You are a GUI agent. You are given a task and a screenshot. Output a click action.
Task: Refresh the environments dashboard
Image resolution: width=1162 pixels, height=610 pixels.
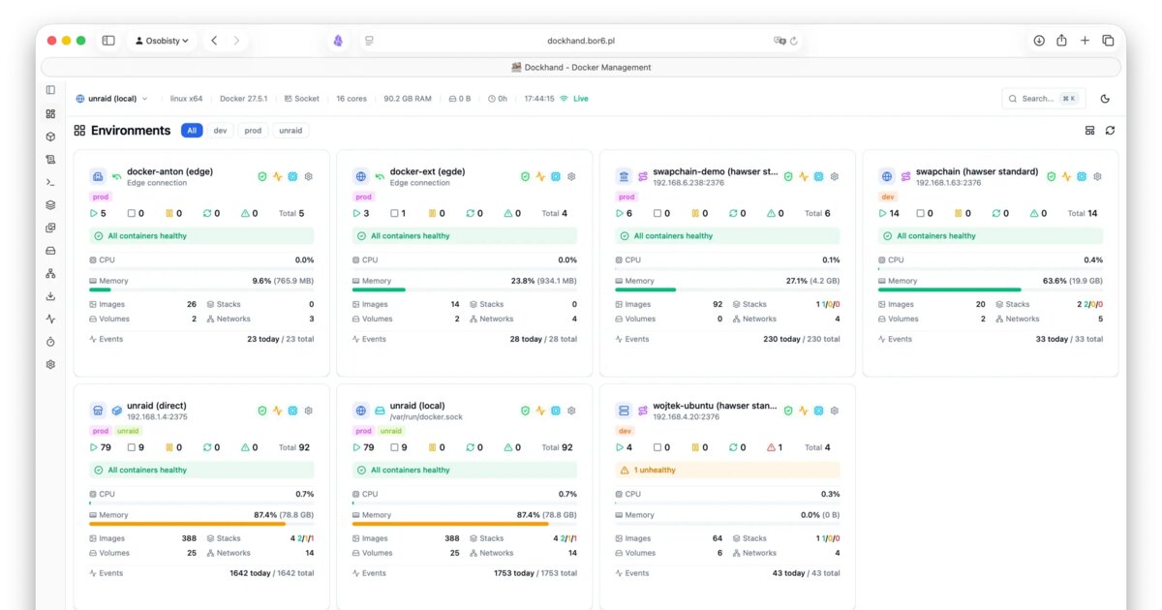1110,131
